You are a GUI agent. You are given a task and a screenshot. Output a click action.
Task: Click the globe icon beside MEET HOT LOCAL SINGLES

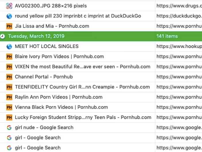(9, 46)
